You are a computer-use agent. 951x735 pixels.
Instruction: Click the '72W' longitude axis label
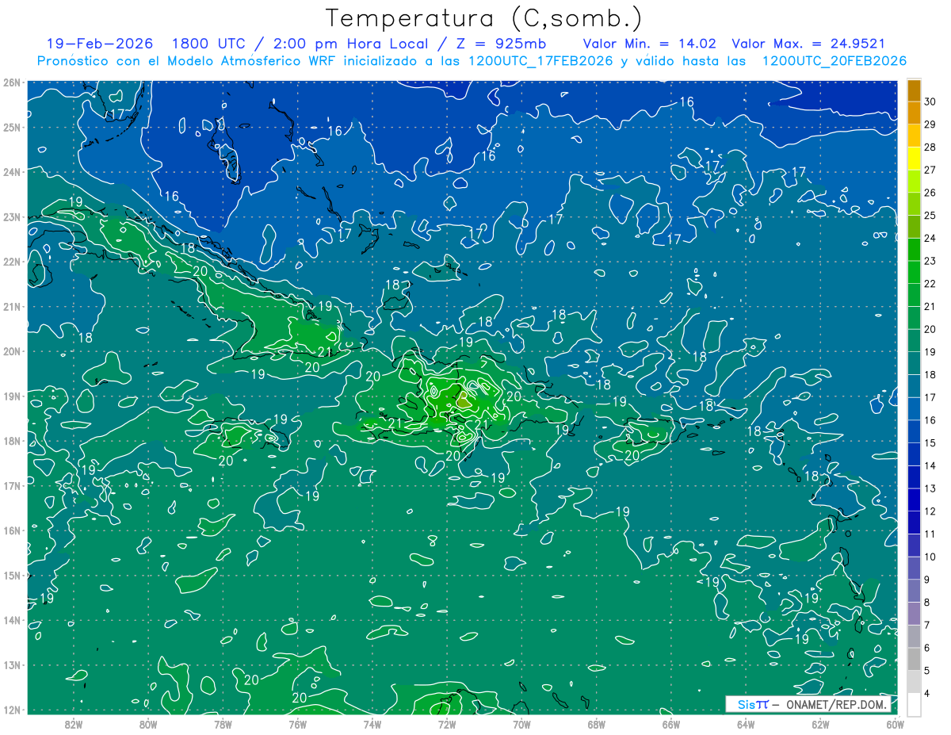(x=447, y=724)
